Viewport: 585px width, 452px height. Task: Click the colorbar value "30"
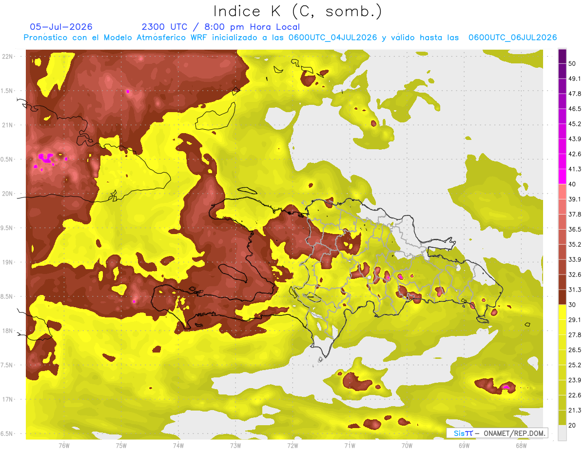pyautogui.click(x=573, y=305)
